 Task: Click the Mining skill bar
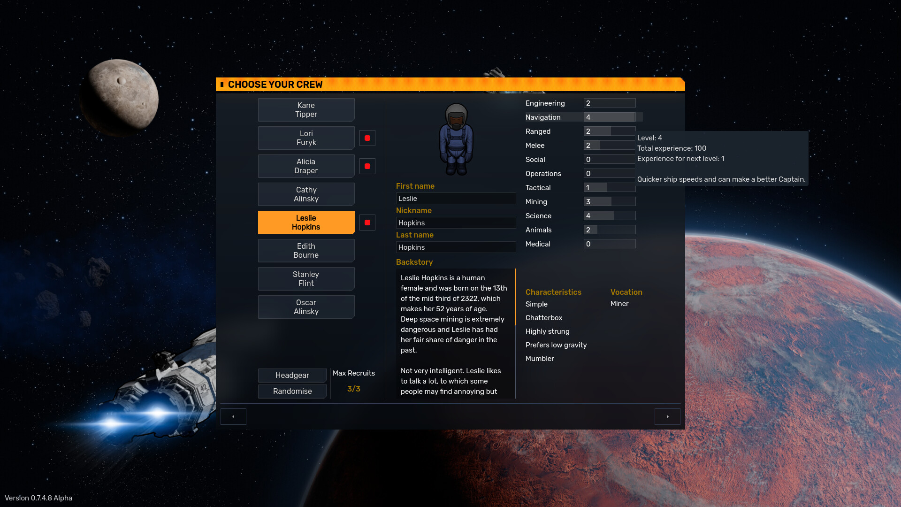coord(610,201)
